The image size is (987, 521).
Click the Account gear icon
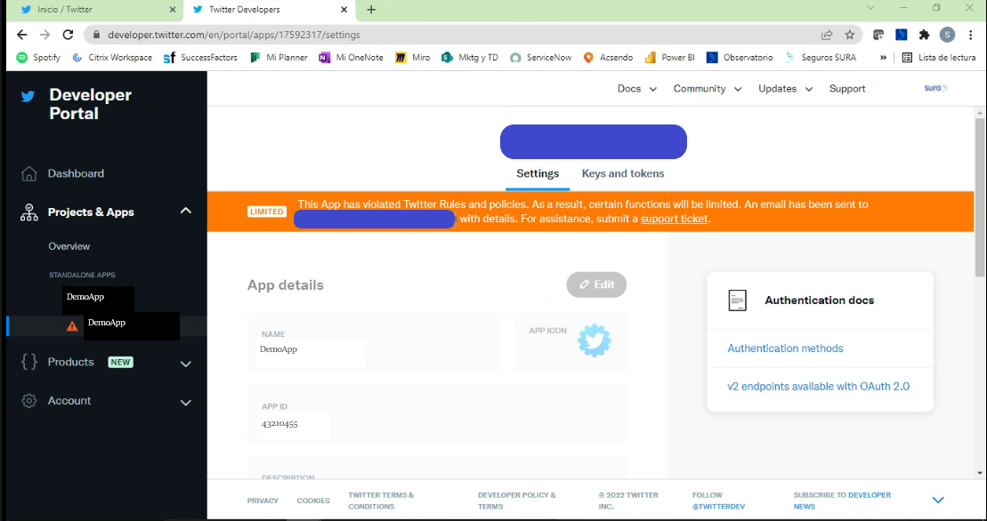(29, 401)
